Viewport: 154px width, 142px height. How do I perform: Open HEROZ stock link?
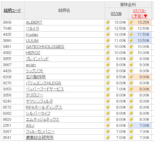tap(33, 53)
